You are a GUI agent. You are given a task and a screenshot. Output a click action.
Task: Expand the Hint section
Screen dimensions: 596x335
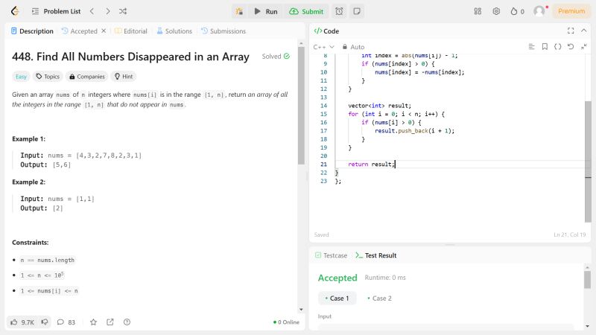[123, 76]
